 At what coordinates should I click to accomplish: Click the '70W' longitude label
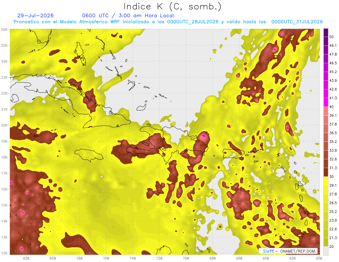point(186,258)
